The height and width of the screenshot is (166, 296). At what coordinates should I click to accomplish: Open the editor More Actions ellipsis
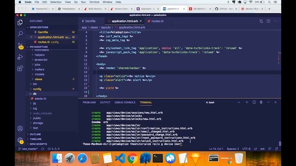(276, 21)
